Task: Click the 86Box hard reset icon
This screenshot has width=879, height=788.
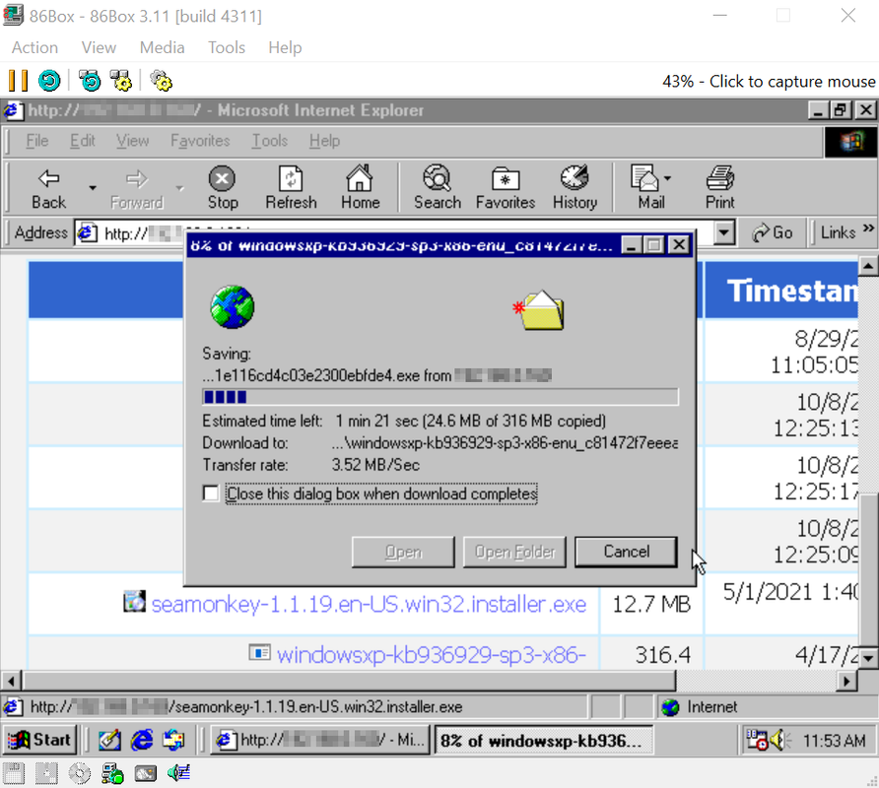Action: pos(49,81)
